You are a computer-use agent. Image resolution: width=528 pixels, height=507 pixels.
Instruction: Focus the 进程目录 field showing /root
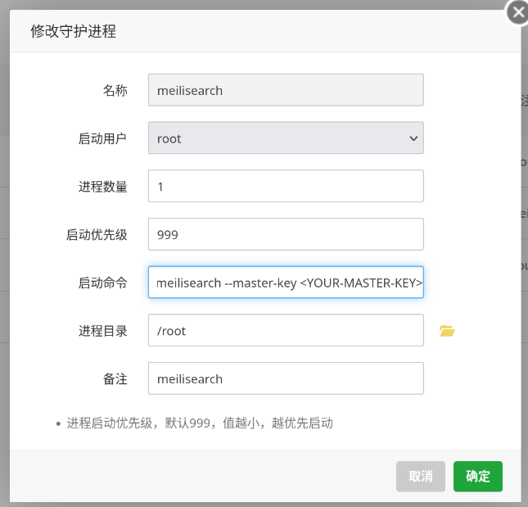286,331
